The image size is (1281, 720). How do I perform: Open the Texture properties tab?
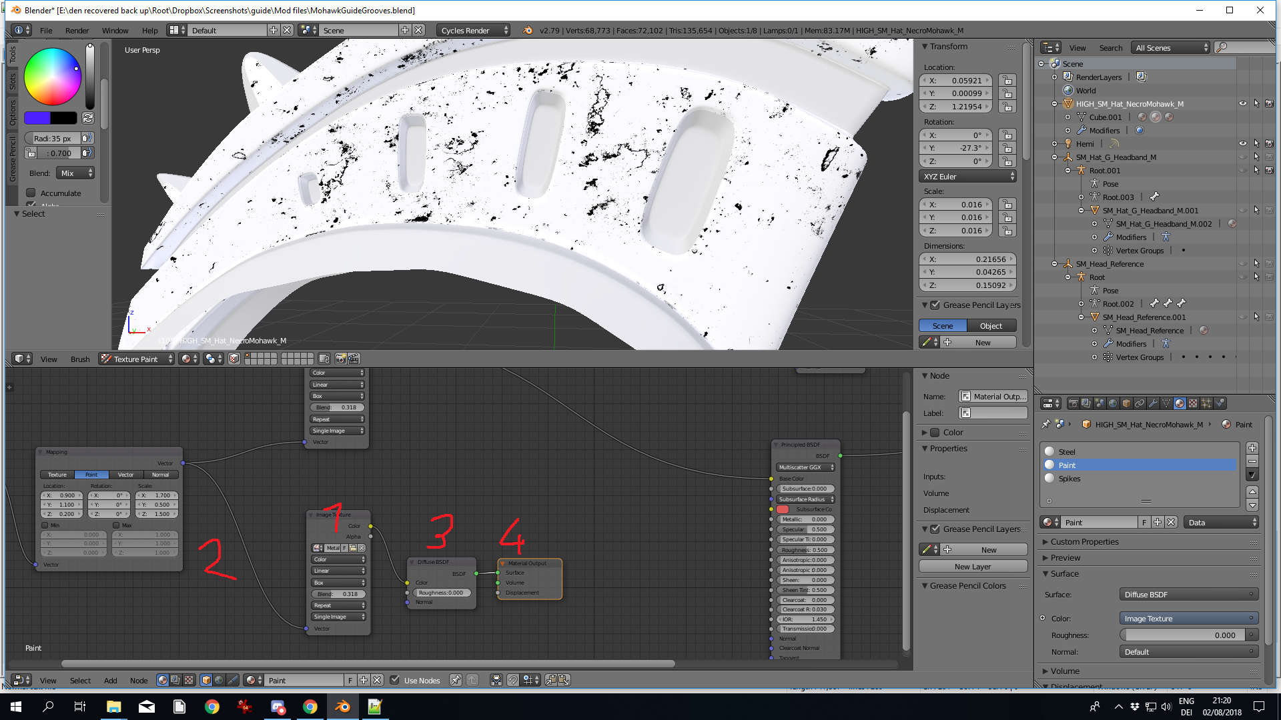pos(1193,403)
